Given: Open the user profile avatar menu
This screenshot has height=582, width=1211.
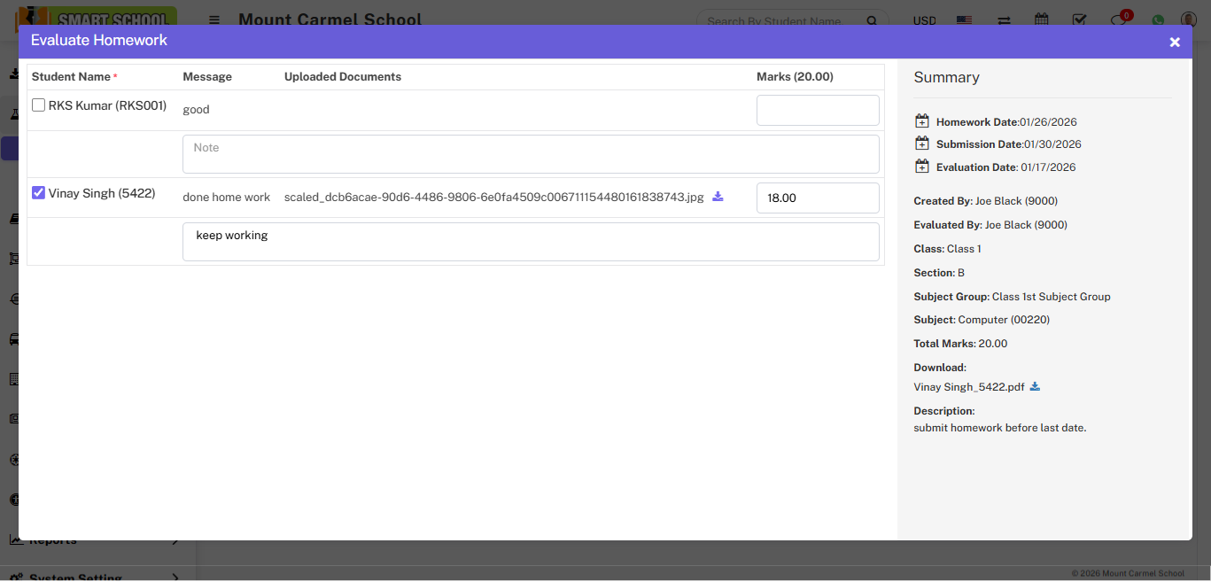Looking at the screenshot, I should (1188, 19).
